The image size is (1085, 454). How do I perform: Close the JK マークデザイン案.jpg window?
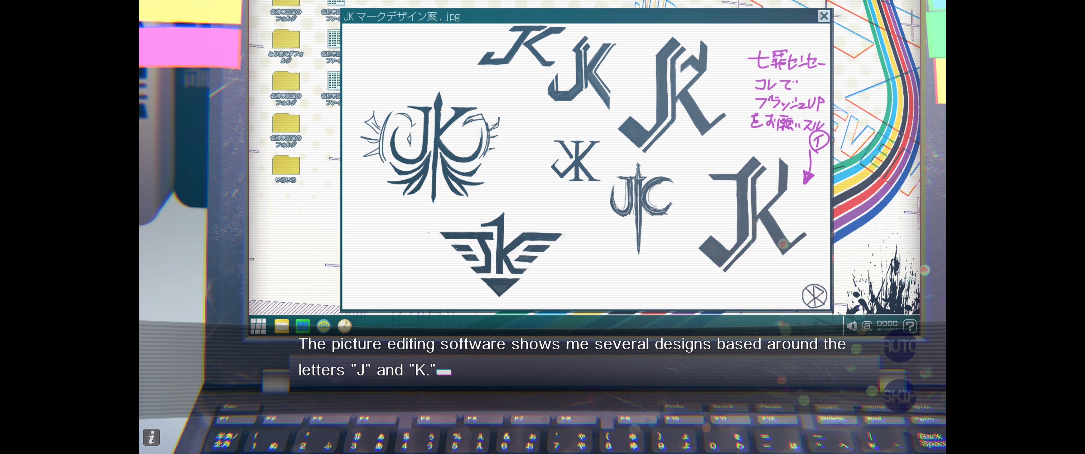(824, 16)
